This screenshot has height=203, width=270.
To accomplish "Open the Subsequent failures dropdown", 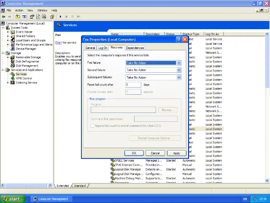I will click(x=179, y=77).
